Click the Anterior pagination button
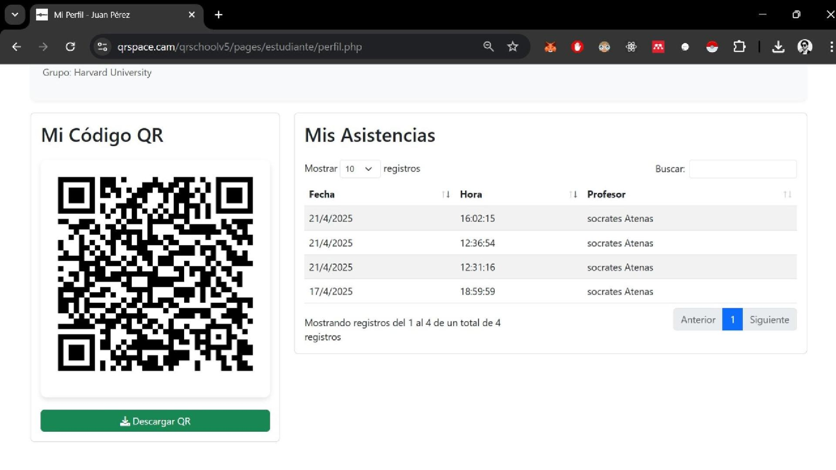This screenshot has height=470, width=836. coord(698,320)
